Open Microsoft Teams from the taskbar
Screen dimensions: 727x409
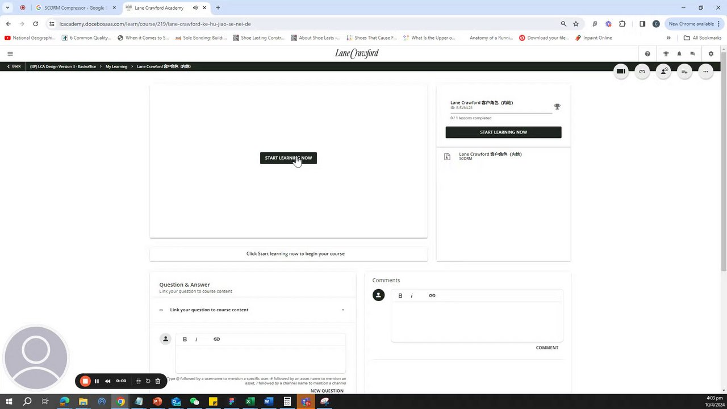[306, 402]
